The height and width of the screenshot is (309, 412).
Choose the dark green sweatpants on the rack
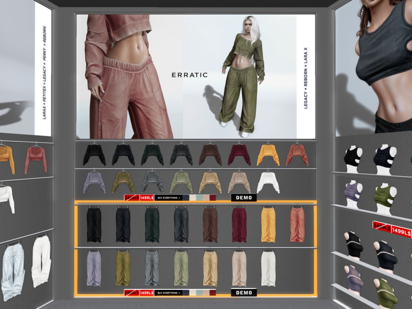point(152,225)
